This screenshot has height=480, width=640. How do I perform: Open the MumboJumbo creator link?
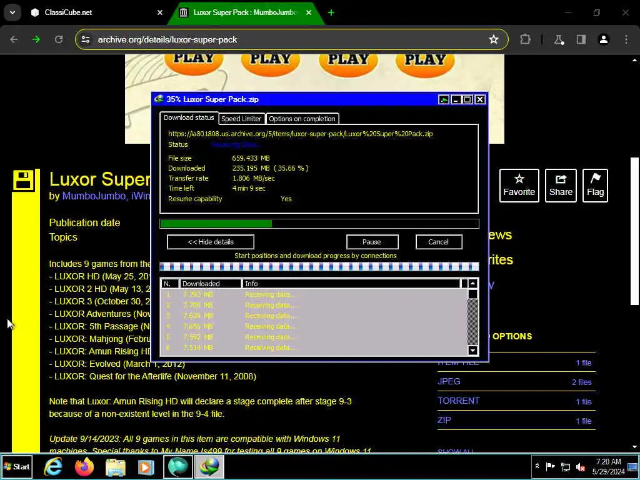pyautogui.click(x=94, y=196)
